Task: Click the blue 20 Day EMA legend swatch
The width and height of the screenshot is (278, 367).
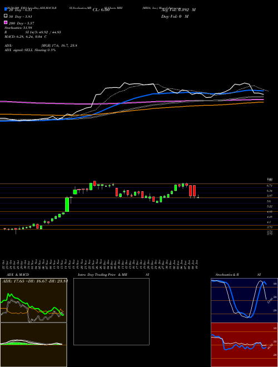Action: (x=6, y=9)
